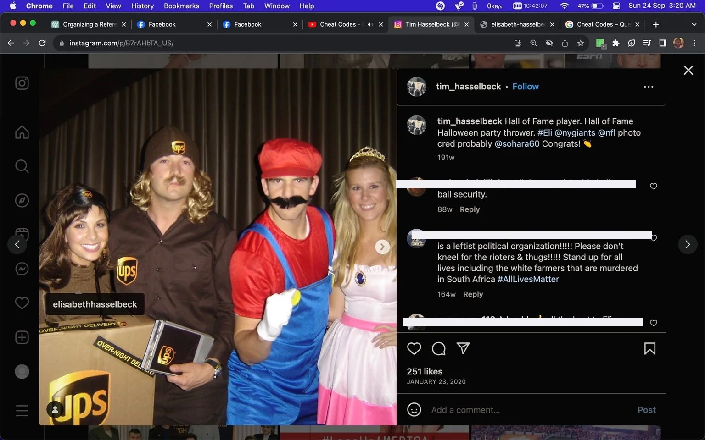Open macOS Control Center icon
Screen dimensions: 705x440
[x=616, y=6]
